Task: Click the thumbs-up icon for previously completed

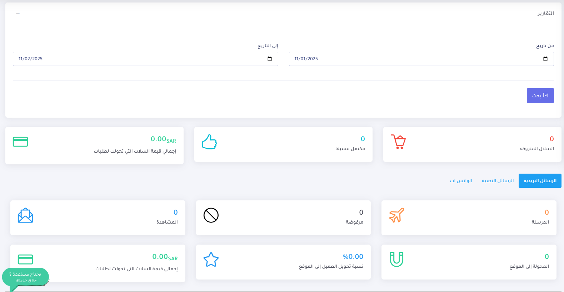Action: [x=209, y=142]
